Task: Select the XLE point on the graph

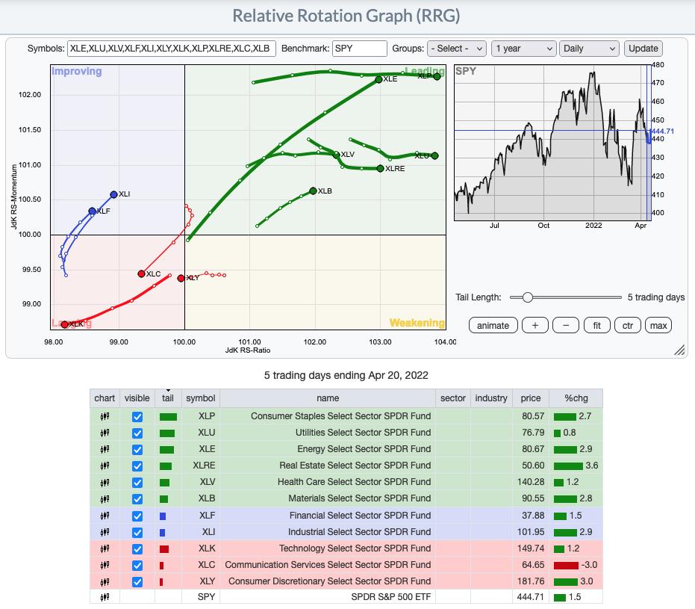Action: (x=378, y=79)
